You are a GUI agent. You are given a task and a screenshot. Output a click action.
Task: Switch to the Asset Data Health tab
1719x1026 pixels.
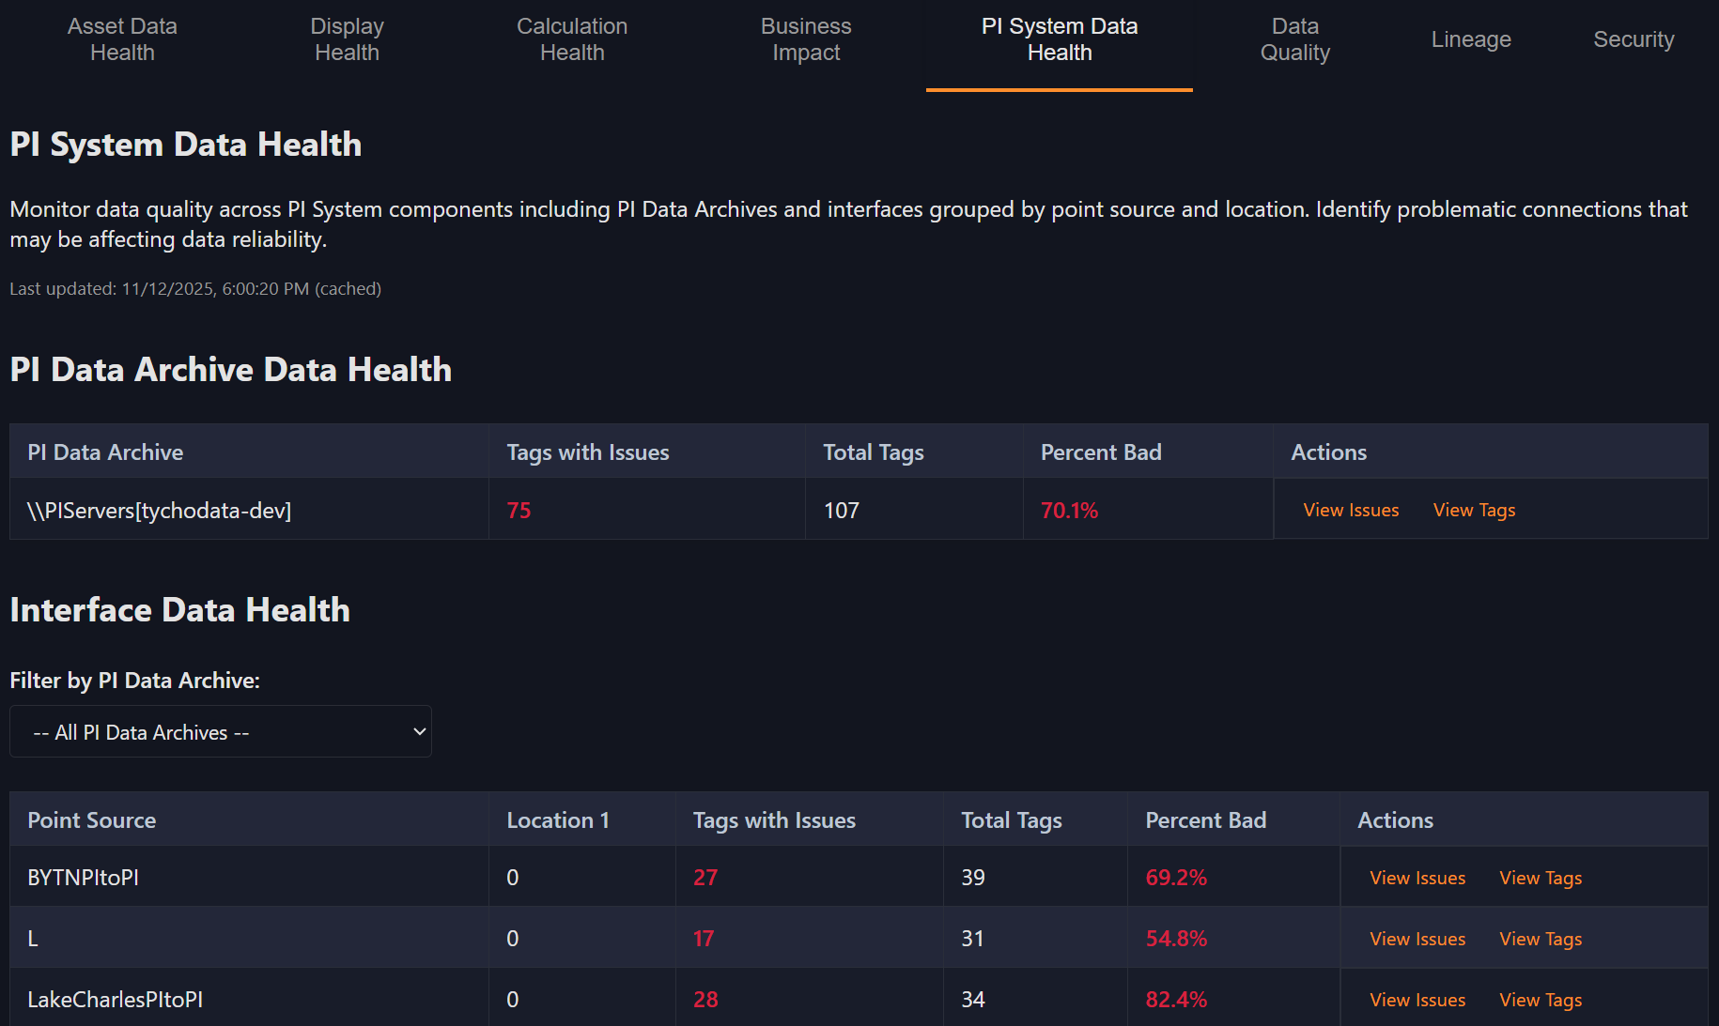point(122,39)
